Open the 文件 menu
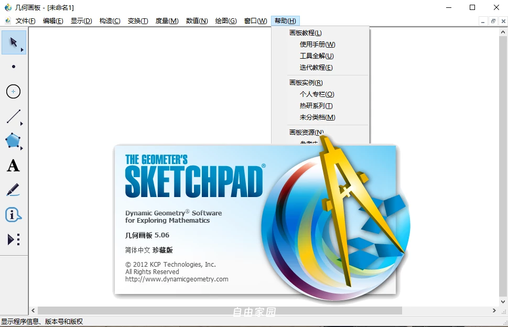The image size is (508, 327). tap(24, 20)
